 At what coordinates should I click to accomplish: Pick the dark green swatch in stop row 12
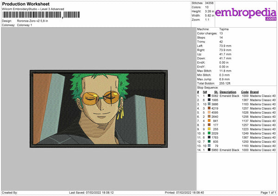(x=209, y=142)
